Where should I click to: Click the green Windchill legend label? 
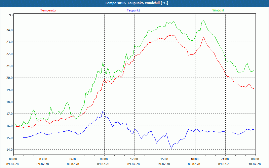[x=218, y=10]
